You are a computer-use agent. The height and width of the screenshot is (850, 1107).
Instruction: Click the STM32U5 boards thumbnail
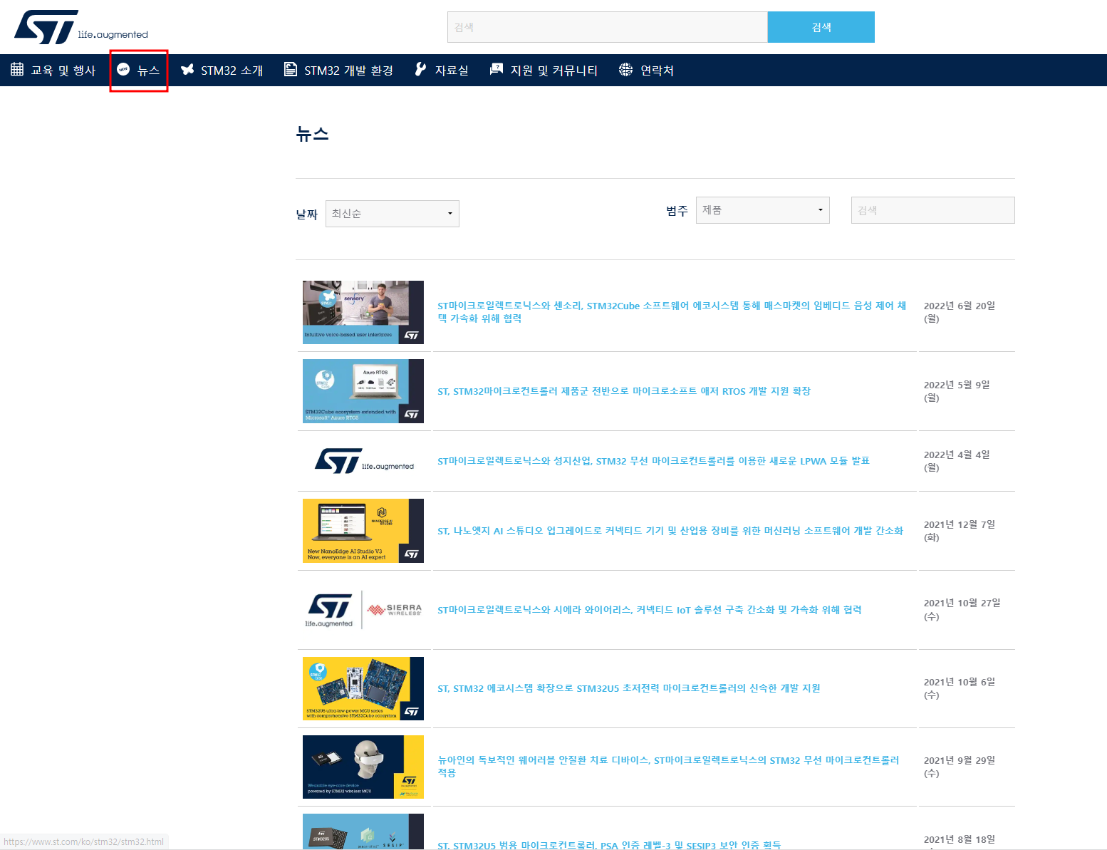click(363, 688)
